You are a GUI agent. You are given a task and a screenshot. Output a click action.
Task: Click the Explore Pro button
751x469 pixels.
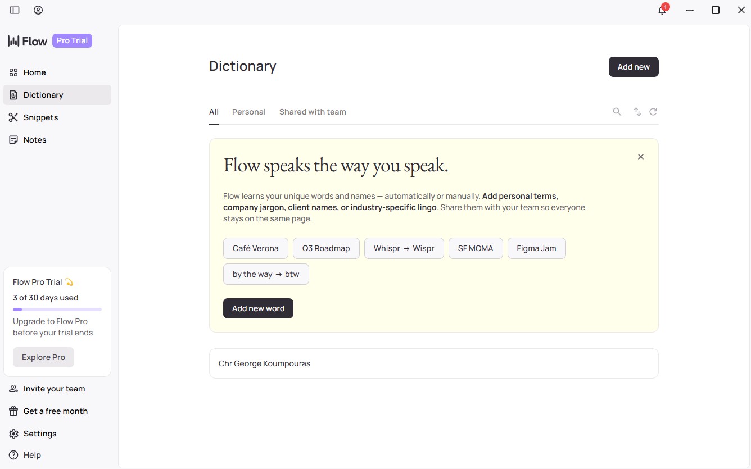click(x=43, y=357)
